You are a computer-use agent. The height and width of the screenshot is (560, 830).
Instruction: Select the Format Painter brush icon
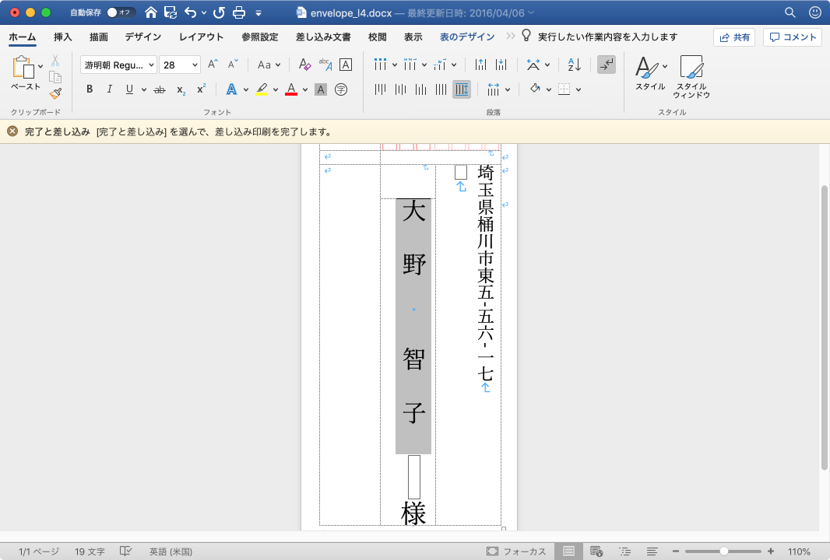pyautogui.click(x=55, y=93)
